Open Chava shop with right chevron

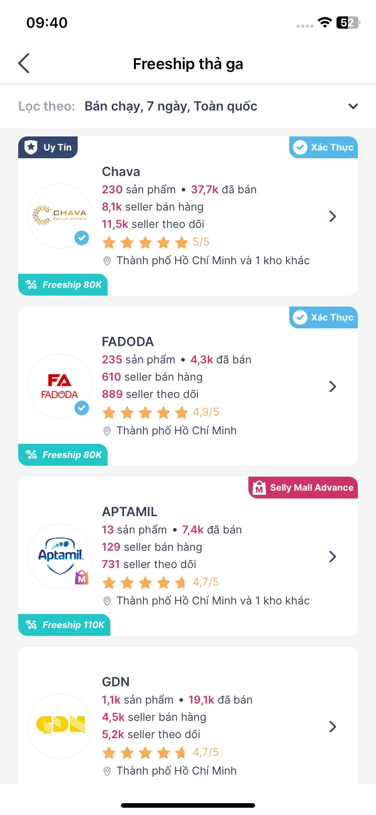click(332, 216)
